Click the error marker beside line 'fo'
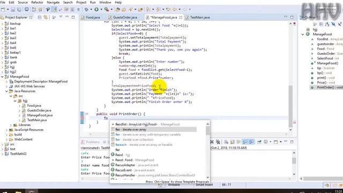Screen dimensions: 343x193 tap(82, 118)
